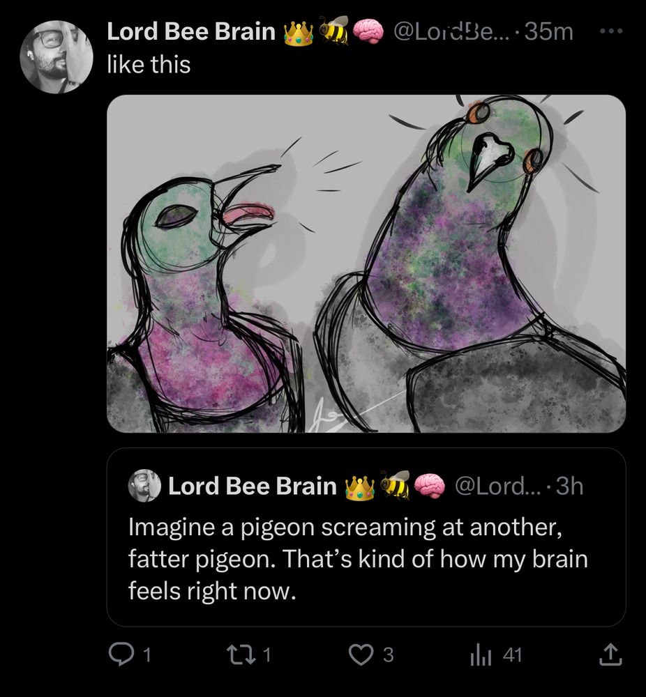This screenshot has height=697, width=646.
Task: Click the view count number 41
Action: (512, 655)
